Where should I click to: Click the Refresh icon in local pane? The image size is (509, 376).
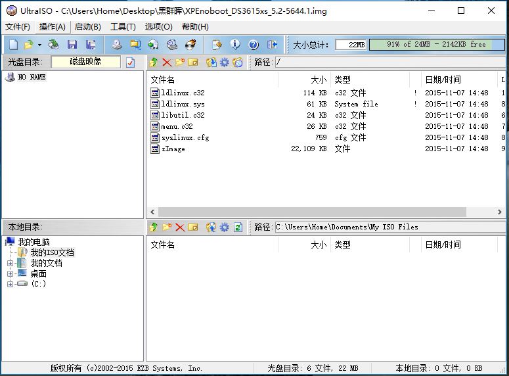pos(238,227)
